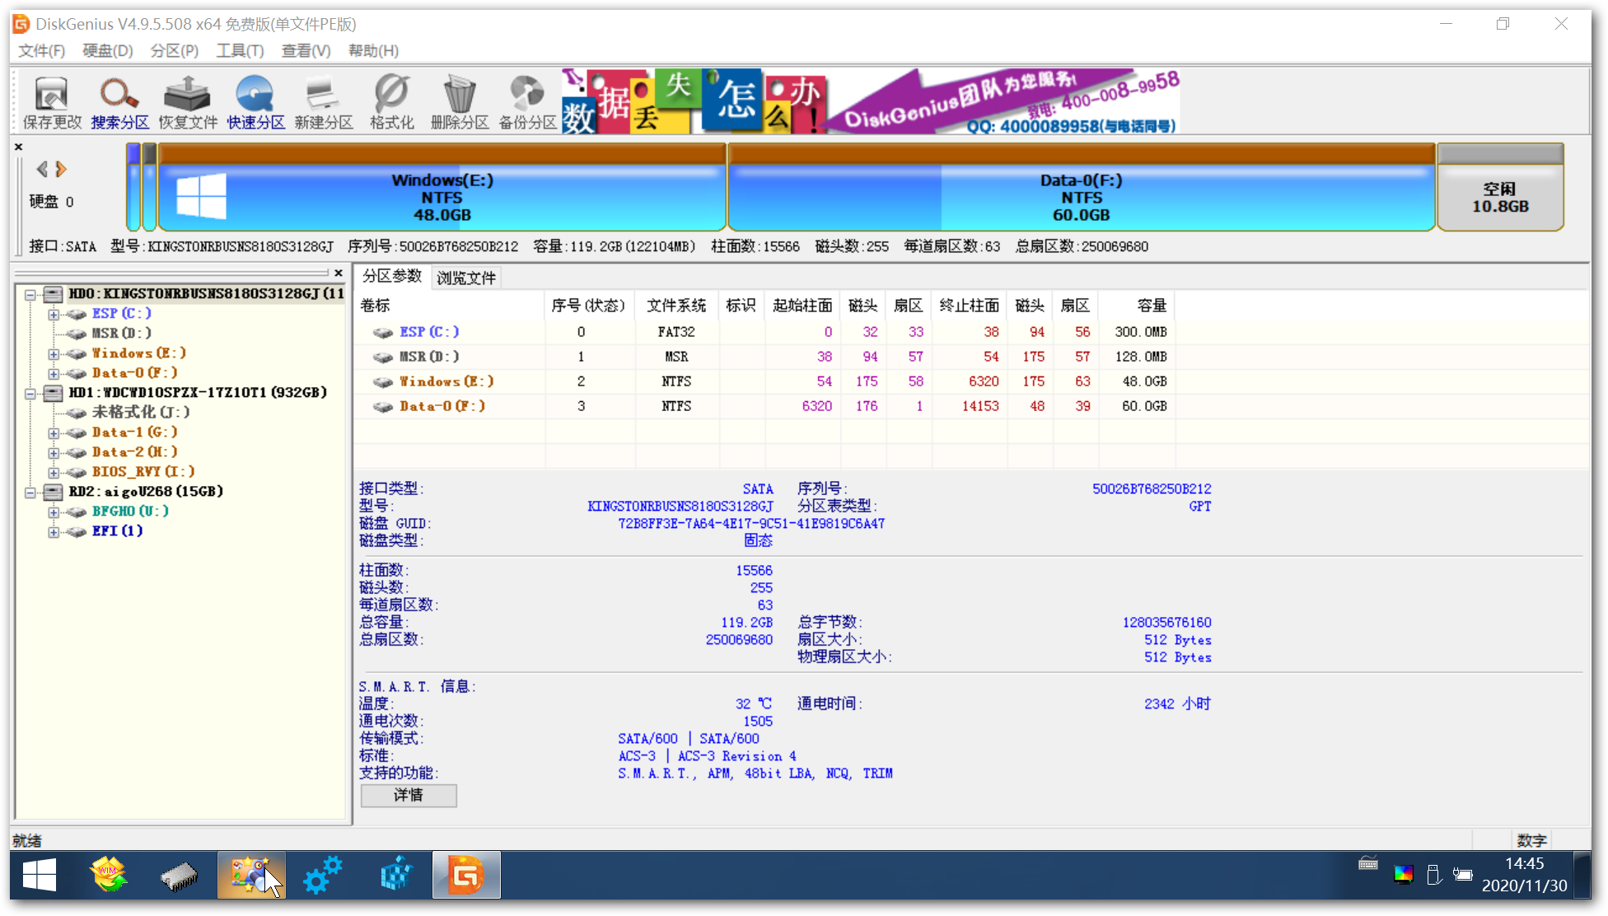Go to next disk with right arrow
1608x916 pixels.
(x=61, y=169)
